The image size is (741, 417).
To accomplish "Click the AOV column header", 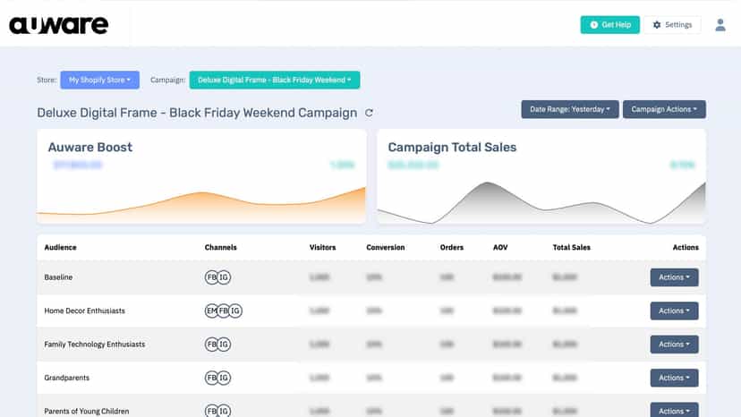I will [500, 247].
